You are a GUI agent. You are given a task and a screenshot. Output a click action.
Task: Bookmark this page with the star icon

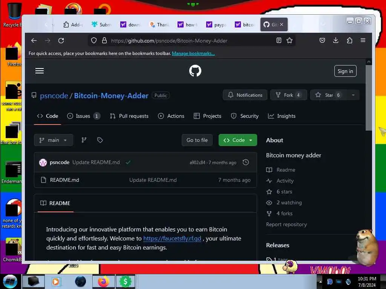pos(289,41)
